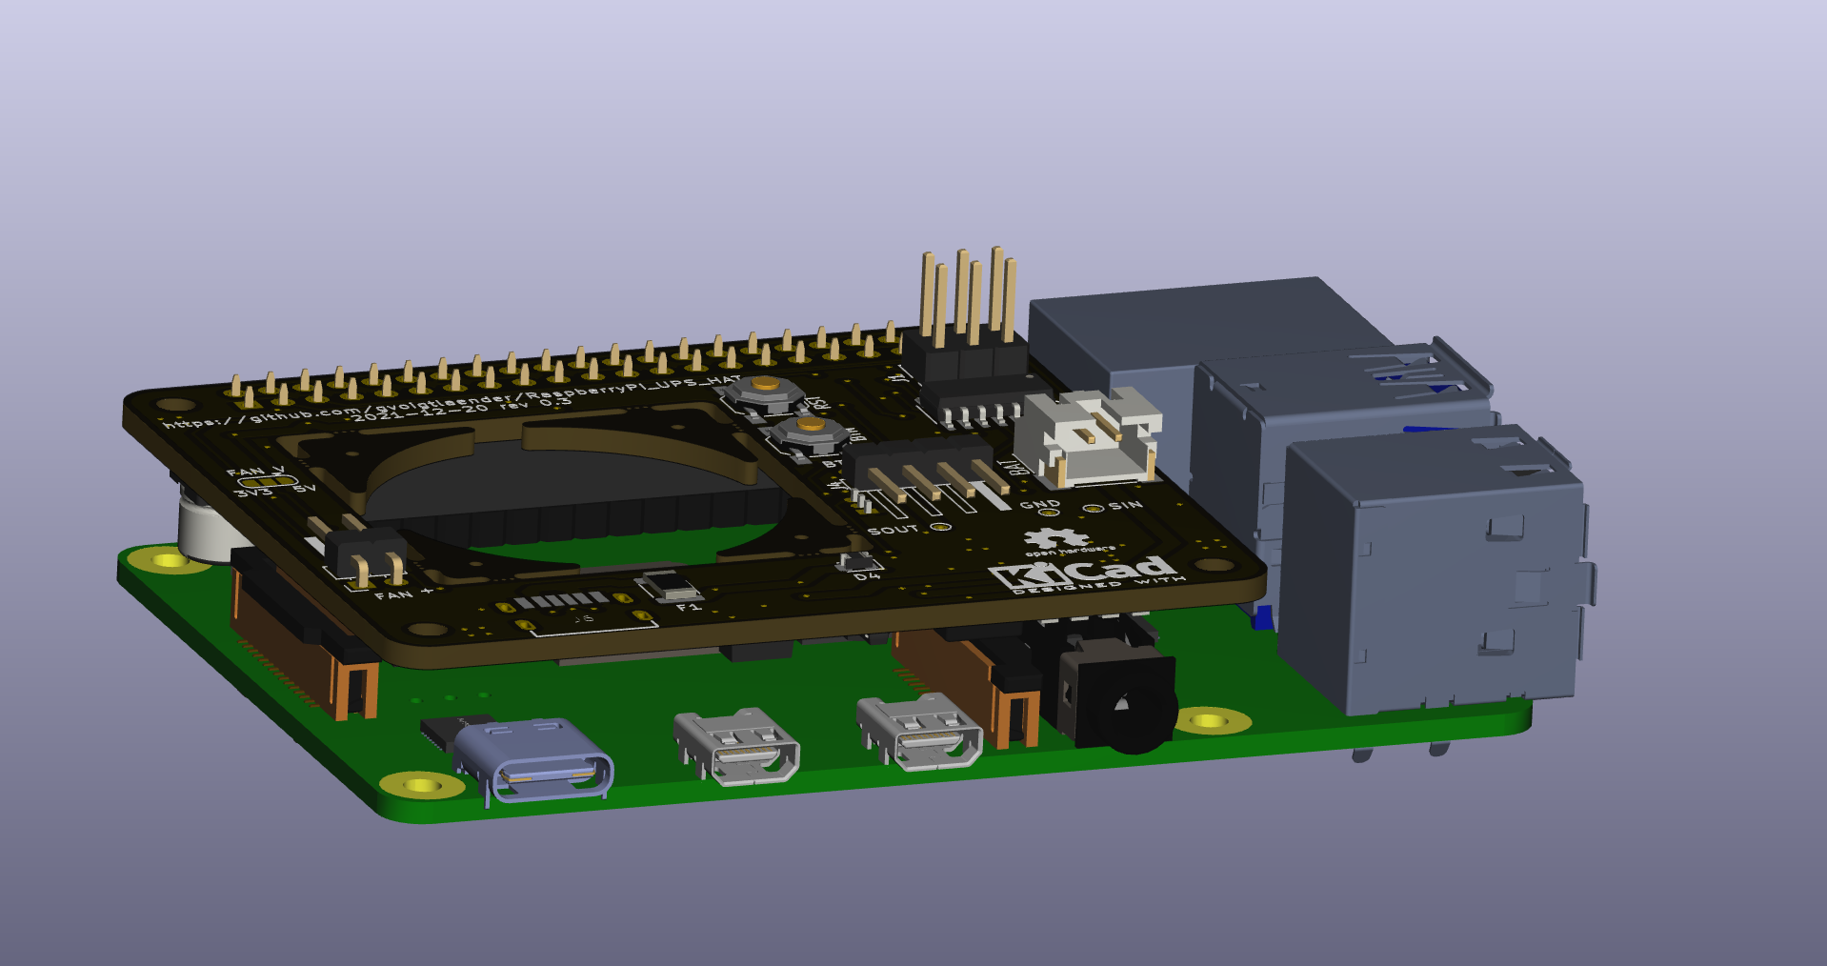Image resolution: width=1827 pixels, height=966 pixels.
Task: Click the "5V" jumper label
Action: point(305,489)
